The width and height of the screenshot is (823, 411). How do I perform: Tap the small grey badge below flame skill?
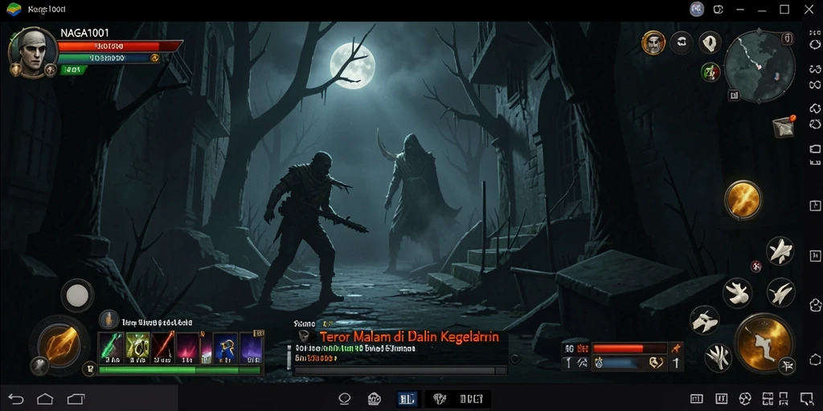[39, 365]
